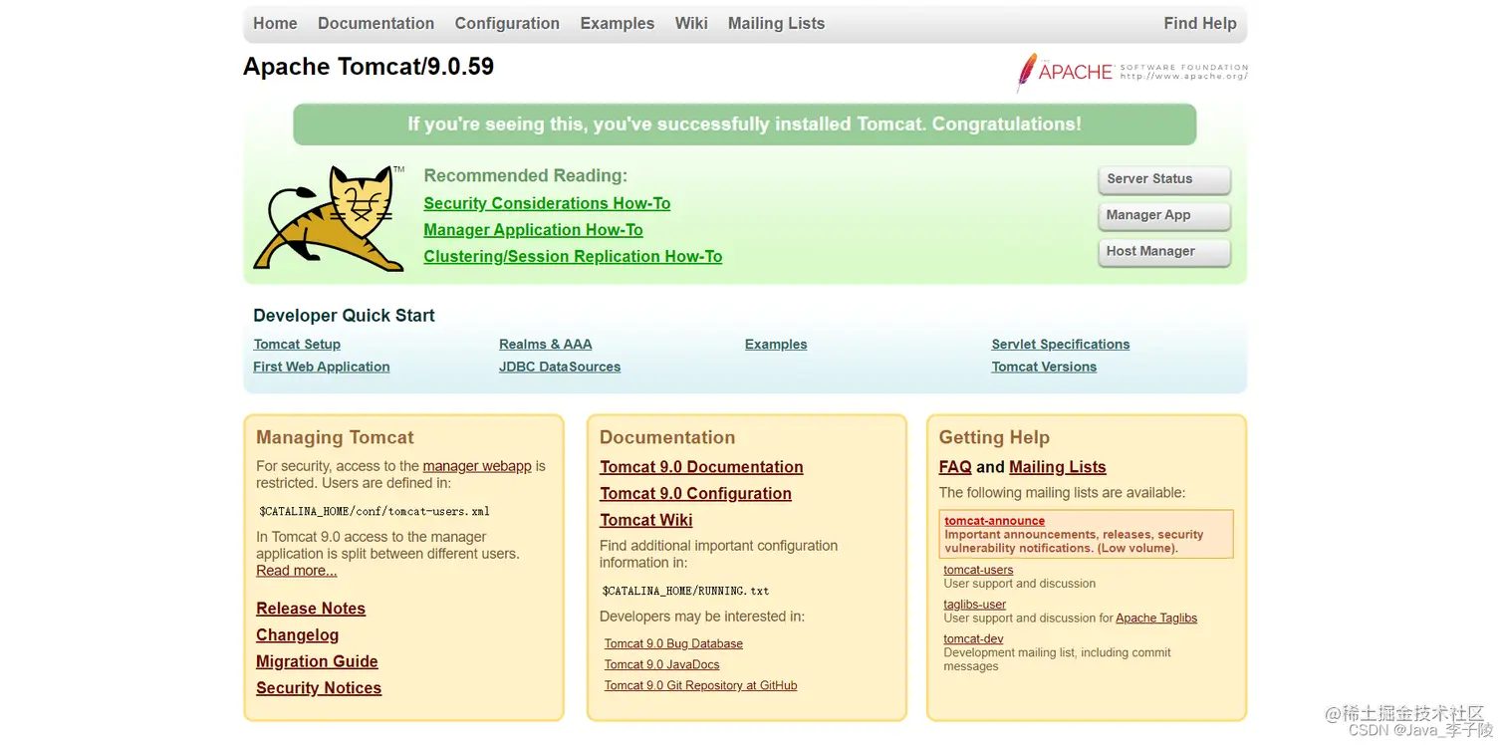Go to Configuration in the top navigation
Viewport: 1506px width, 745px height.
(507, 23)
